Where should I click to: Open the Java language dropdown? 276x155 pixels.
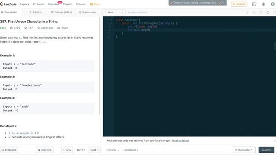coord(114,12)
